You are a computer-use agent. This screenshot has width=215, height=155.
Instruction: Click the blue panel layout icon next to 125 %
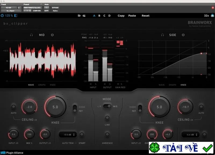pos(16,16)
